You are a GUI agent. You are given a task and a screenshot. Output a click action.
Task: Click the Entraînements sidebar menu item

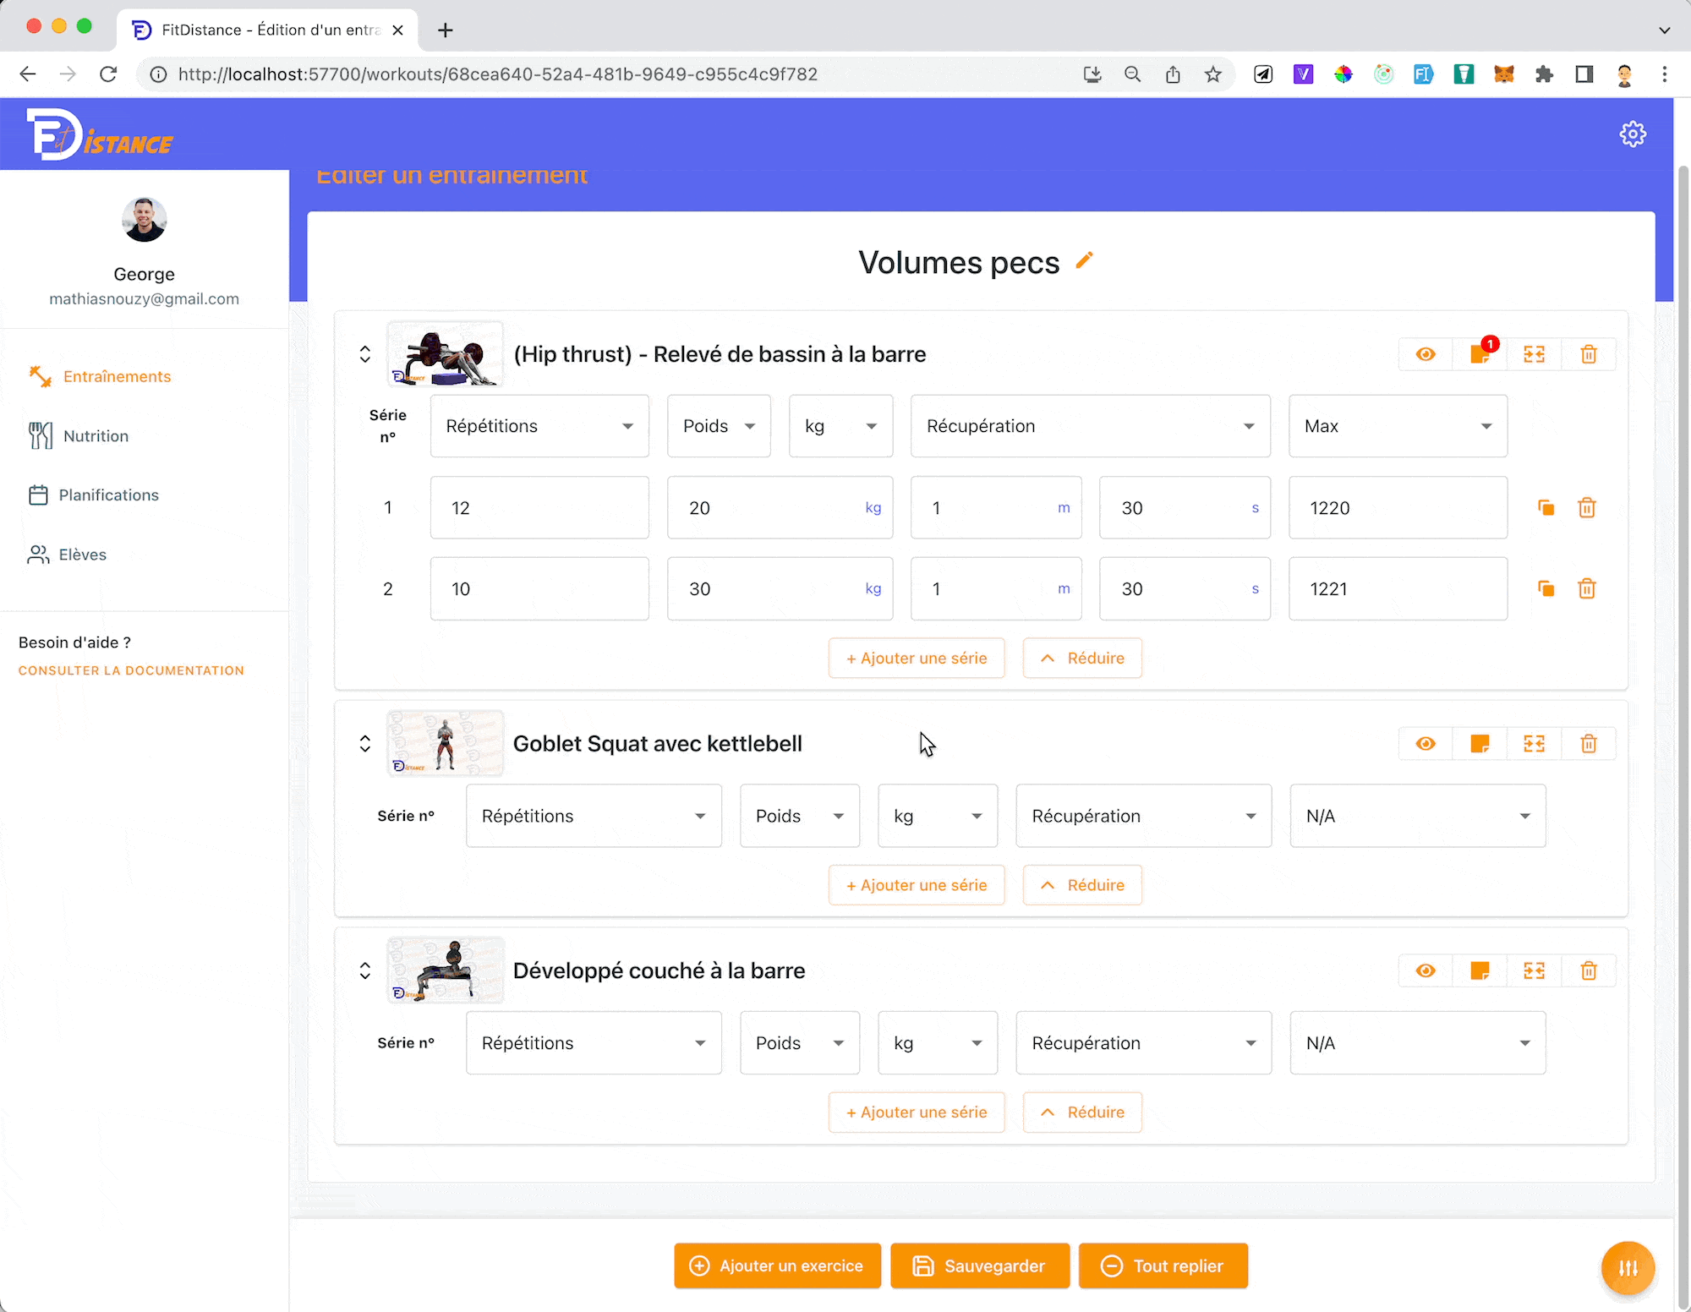(118, 376)
